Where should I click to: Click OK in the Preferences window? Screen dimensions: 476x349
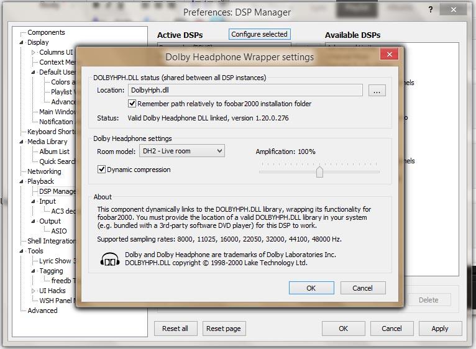click(344, 329)
